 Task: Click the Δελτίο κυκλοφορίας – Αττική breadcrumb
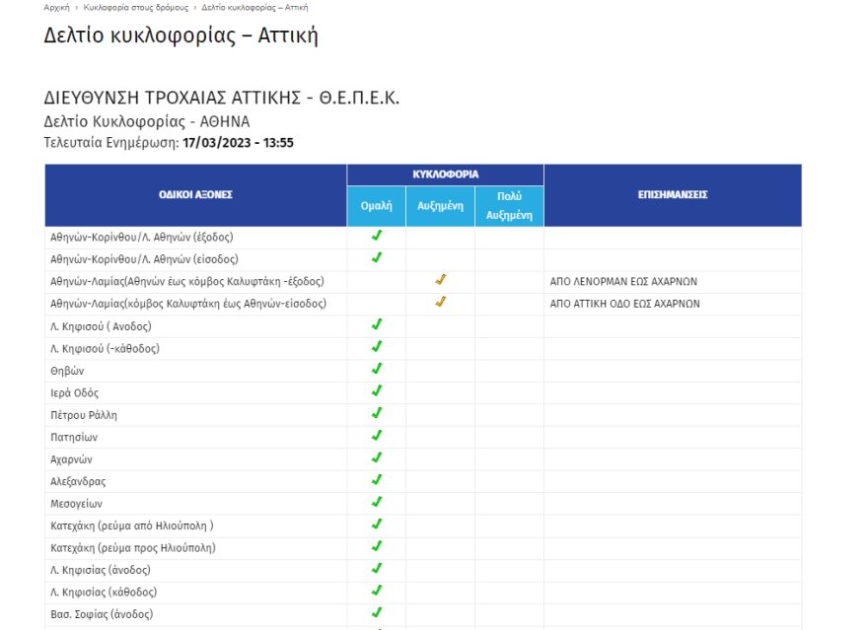click(255, 7)
